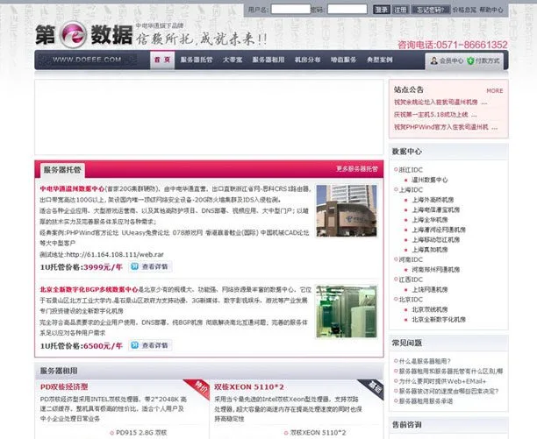Focus the 用户名 username input field
Viewport: 537px width, 439px height.
point(290,9)
